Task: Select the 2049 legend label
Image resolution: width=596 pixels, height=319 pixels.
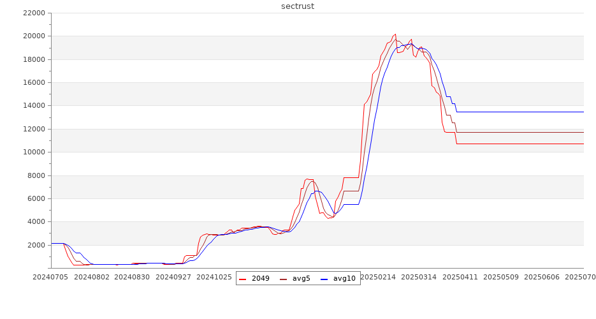Action: coord(260,279)
